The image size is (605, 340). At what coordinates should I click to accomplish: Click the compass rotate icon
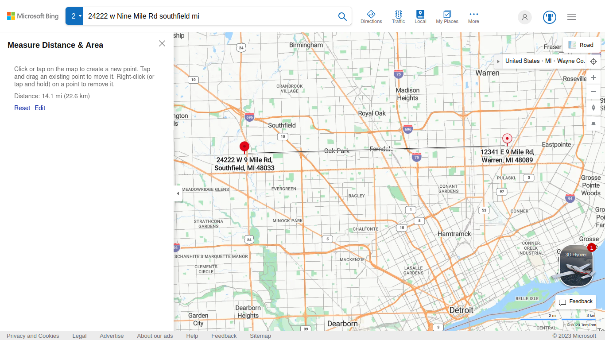coord(593,108)
